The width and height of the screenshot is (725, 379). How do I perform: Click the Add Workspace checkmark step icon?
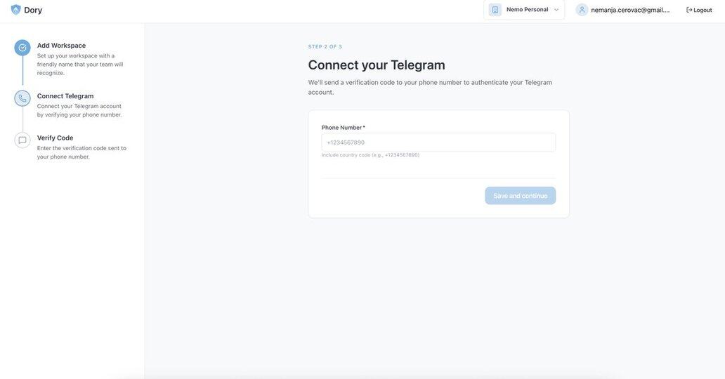22,48
